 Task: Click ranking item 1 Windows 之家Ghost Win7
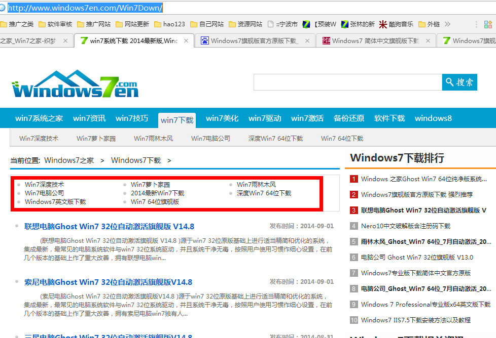(422, 179)
